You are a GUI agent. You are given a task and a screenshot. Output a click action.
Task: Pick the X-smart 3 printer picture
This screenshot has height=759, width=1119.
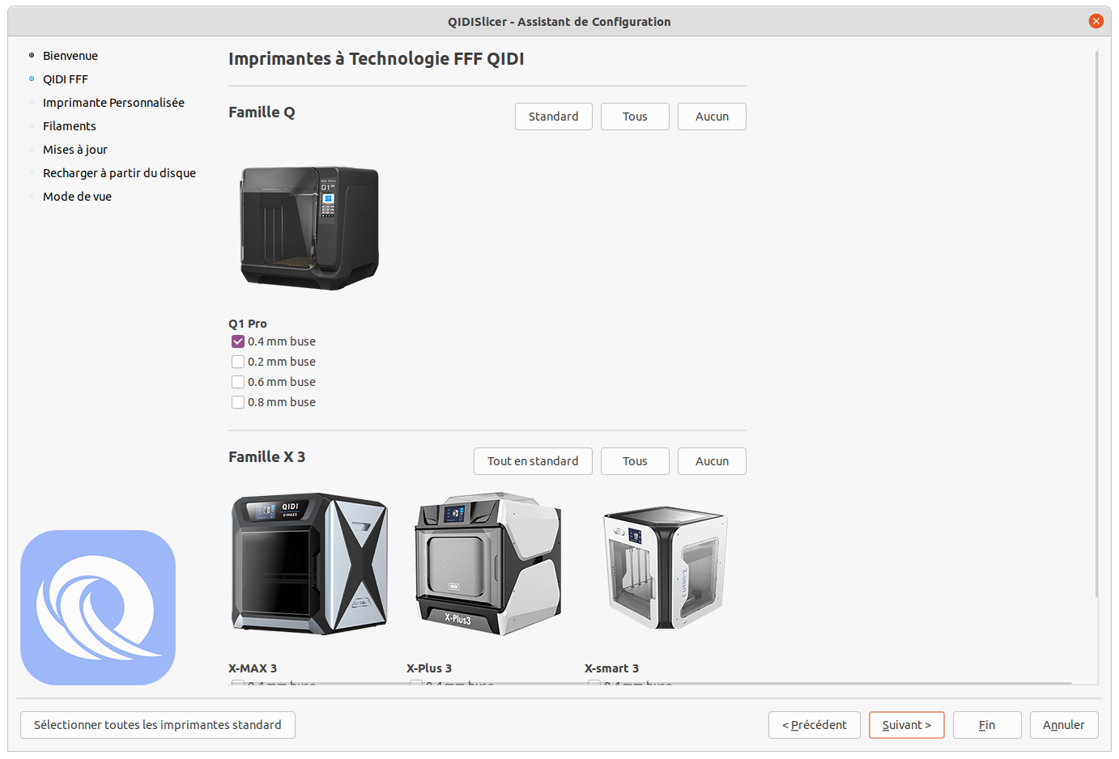point(666,567)
